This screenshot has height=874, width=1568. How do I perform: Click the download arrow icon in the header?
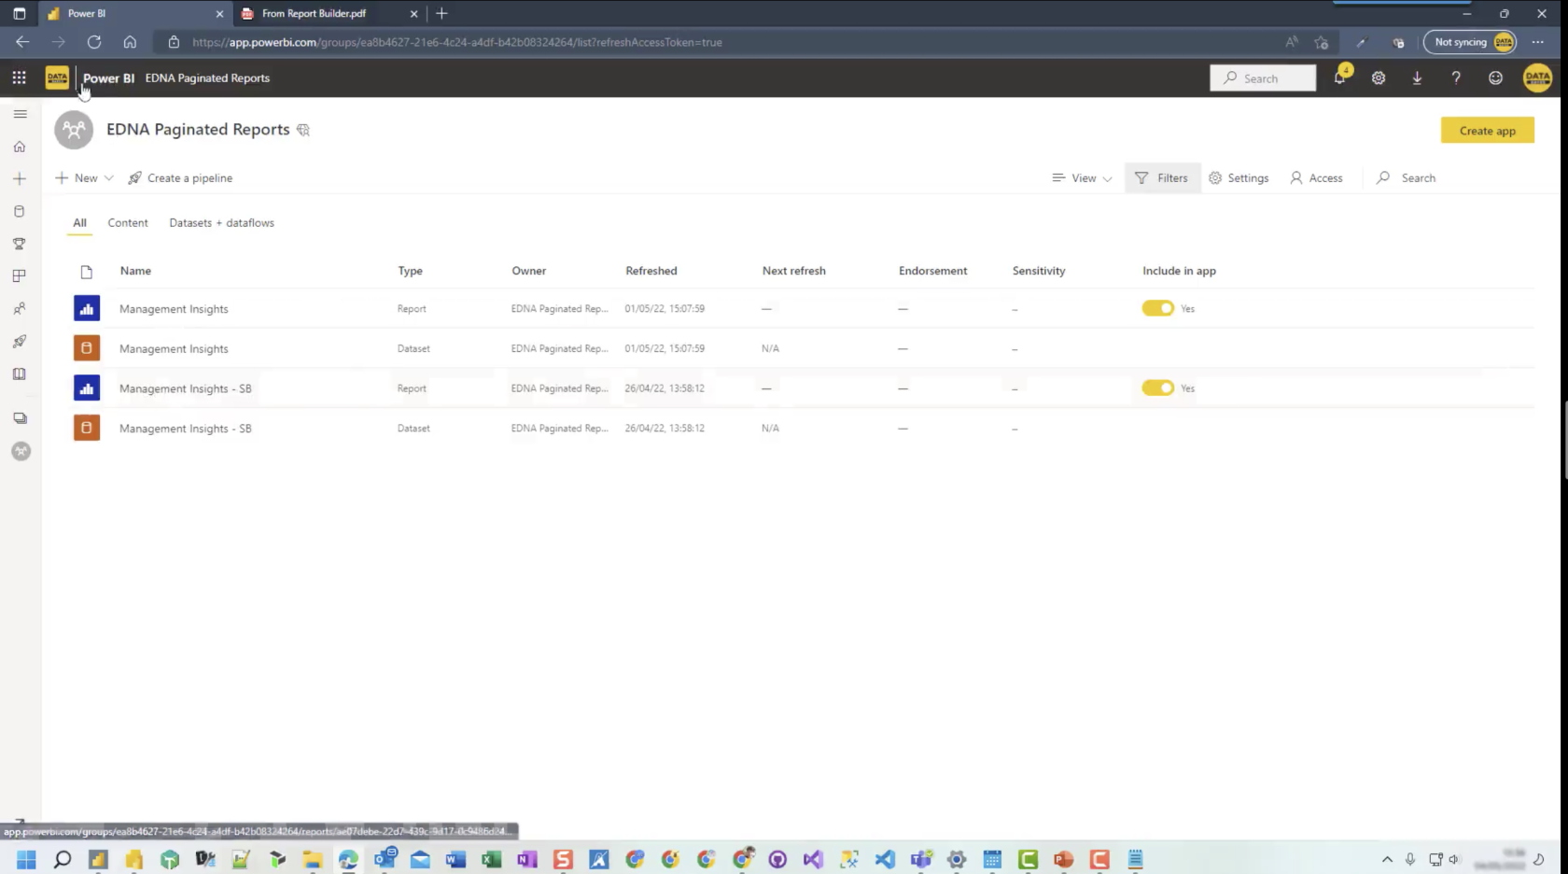tap(1417, 78)
